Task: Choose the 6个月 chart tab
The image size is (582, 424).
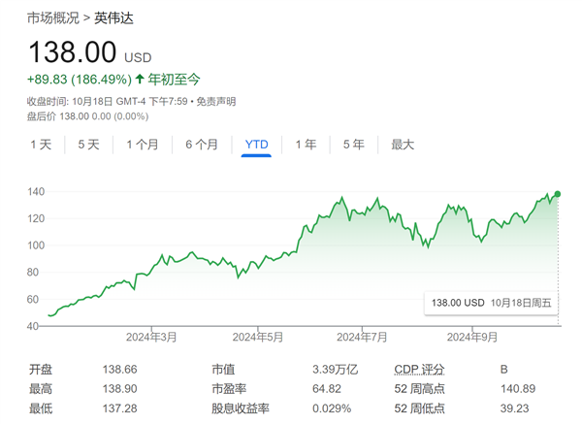Action: point(202,145)
